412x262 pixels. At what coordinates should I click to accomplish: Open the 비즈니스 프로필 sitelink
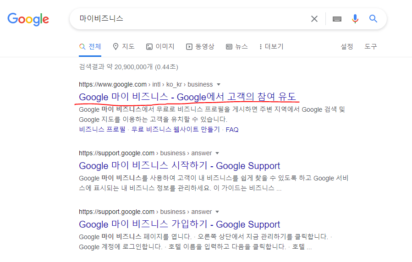click(x=102, y=130)
